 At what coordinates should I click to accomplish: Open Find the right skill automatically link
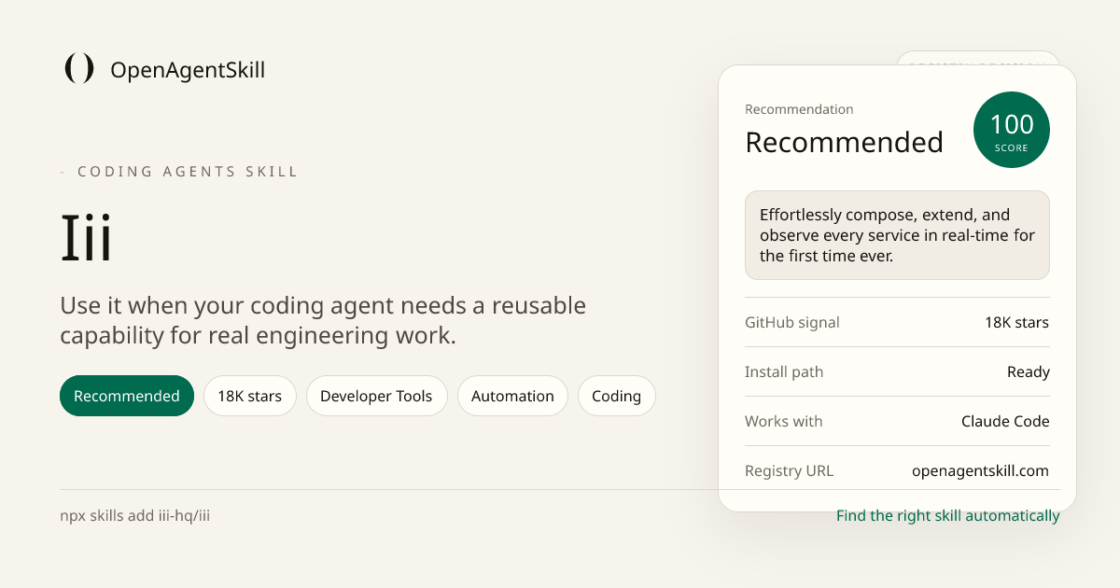pyautogui.click(x=948, y=515)
